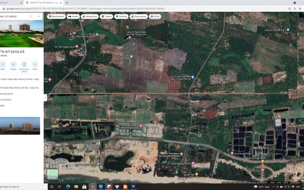Close the Google Maps browser tab

61,3
